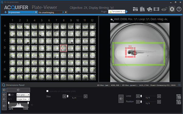Select well G11 thumbnail
The height and width of the screenshot is (114, 183).
85,70
